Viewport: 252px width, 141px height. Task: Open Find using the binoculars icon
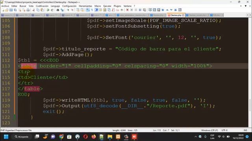58,10
